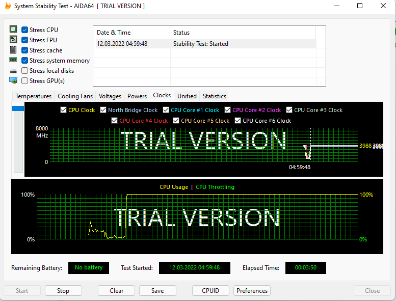Screen dimensions: 396x301
Task: Uncheck the Stress FPU checkbox
Action: coord(24,40)
